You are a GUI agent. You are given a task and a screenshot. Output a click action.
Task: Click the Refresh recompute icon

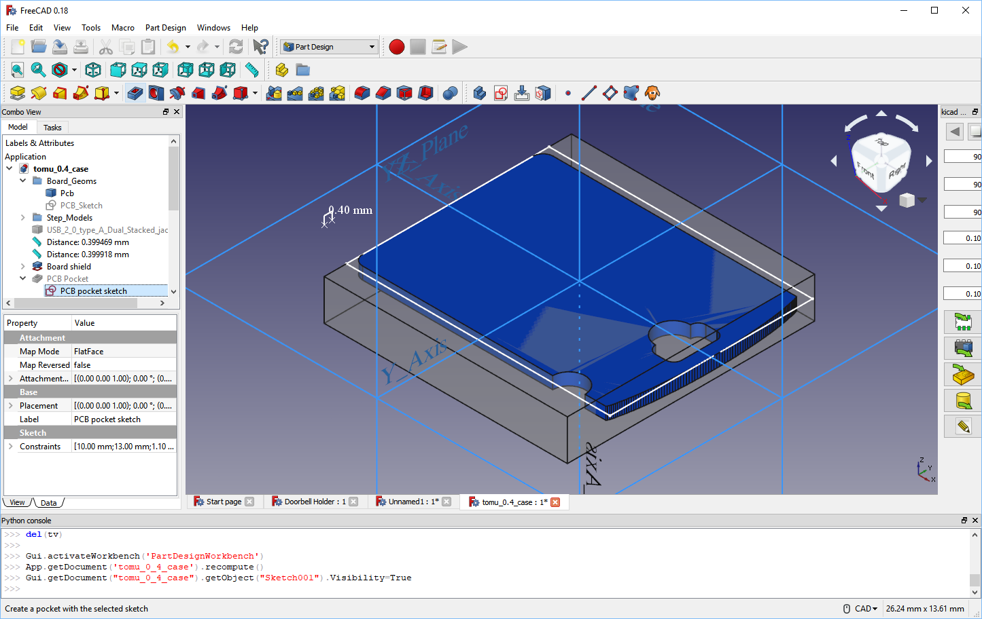[236, 47]
